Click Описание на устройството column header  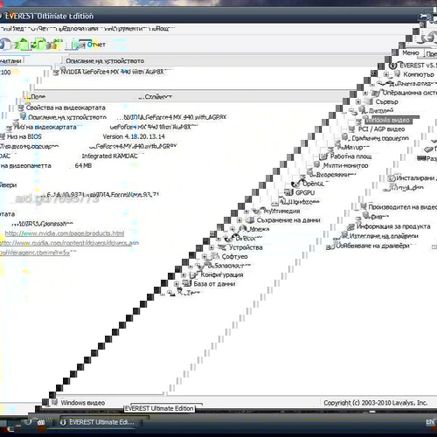coord(105,61)
